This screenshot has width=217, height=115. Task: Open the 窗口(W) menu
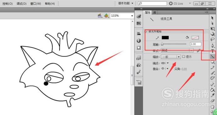click(35, 4)
